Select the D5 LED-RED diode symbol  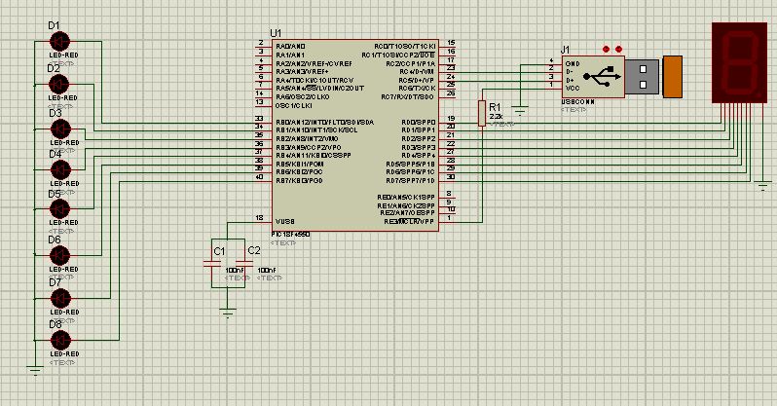click(x=60, y=209)
